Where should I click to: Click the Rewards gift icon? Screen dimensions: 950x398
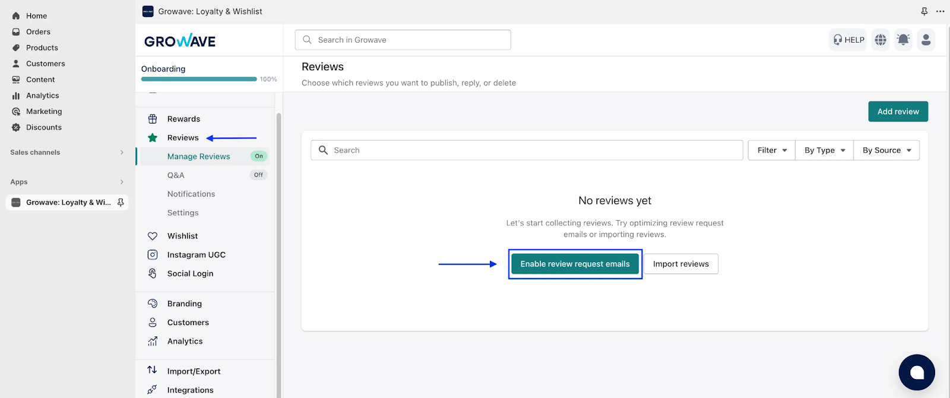tap(153, 119)
